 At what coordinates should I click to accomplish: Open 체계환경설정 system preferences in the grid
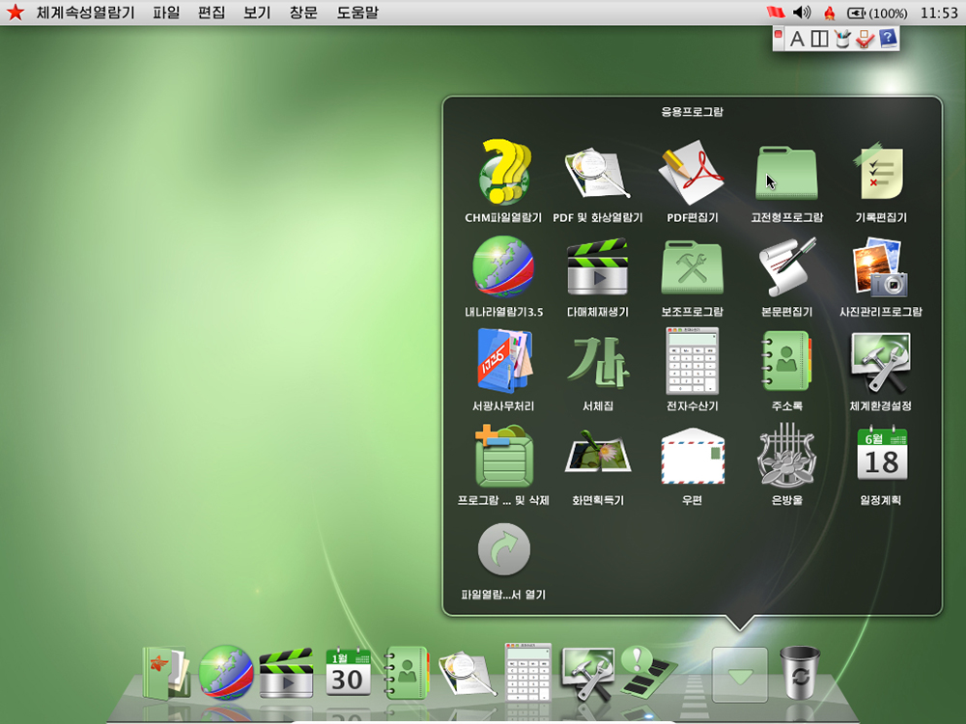[881, 362]
